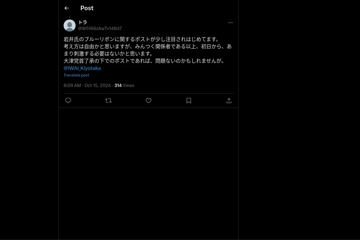Open the handle @W5166zAwTv14047
This screenshot has height=240, width=360.
(x=100, y=28)
